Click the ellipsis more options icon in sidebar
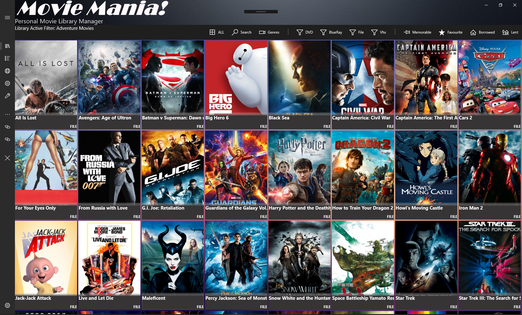The image size is (522, 315). pyautogui.click(x=7, y=114)
